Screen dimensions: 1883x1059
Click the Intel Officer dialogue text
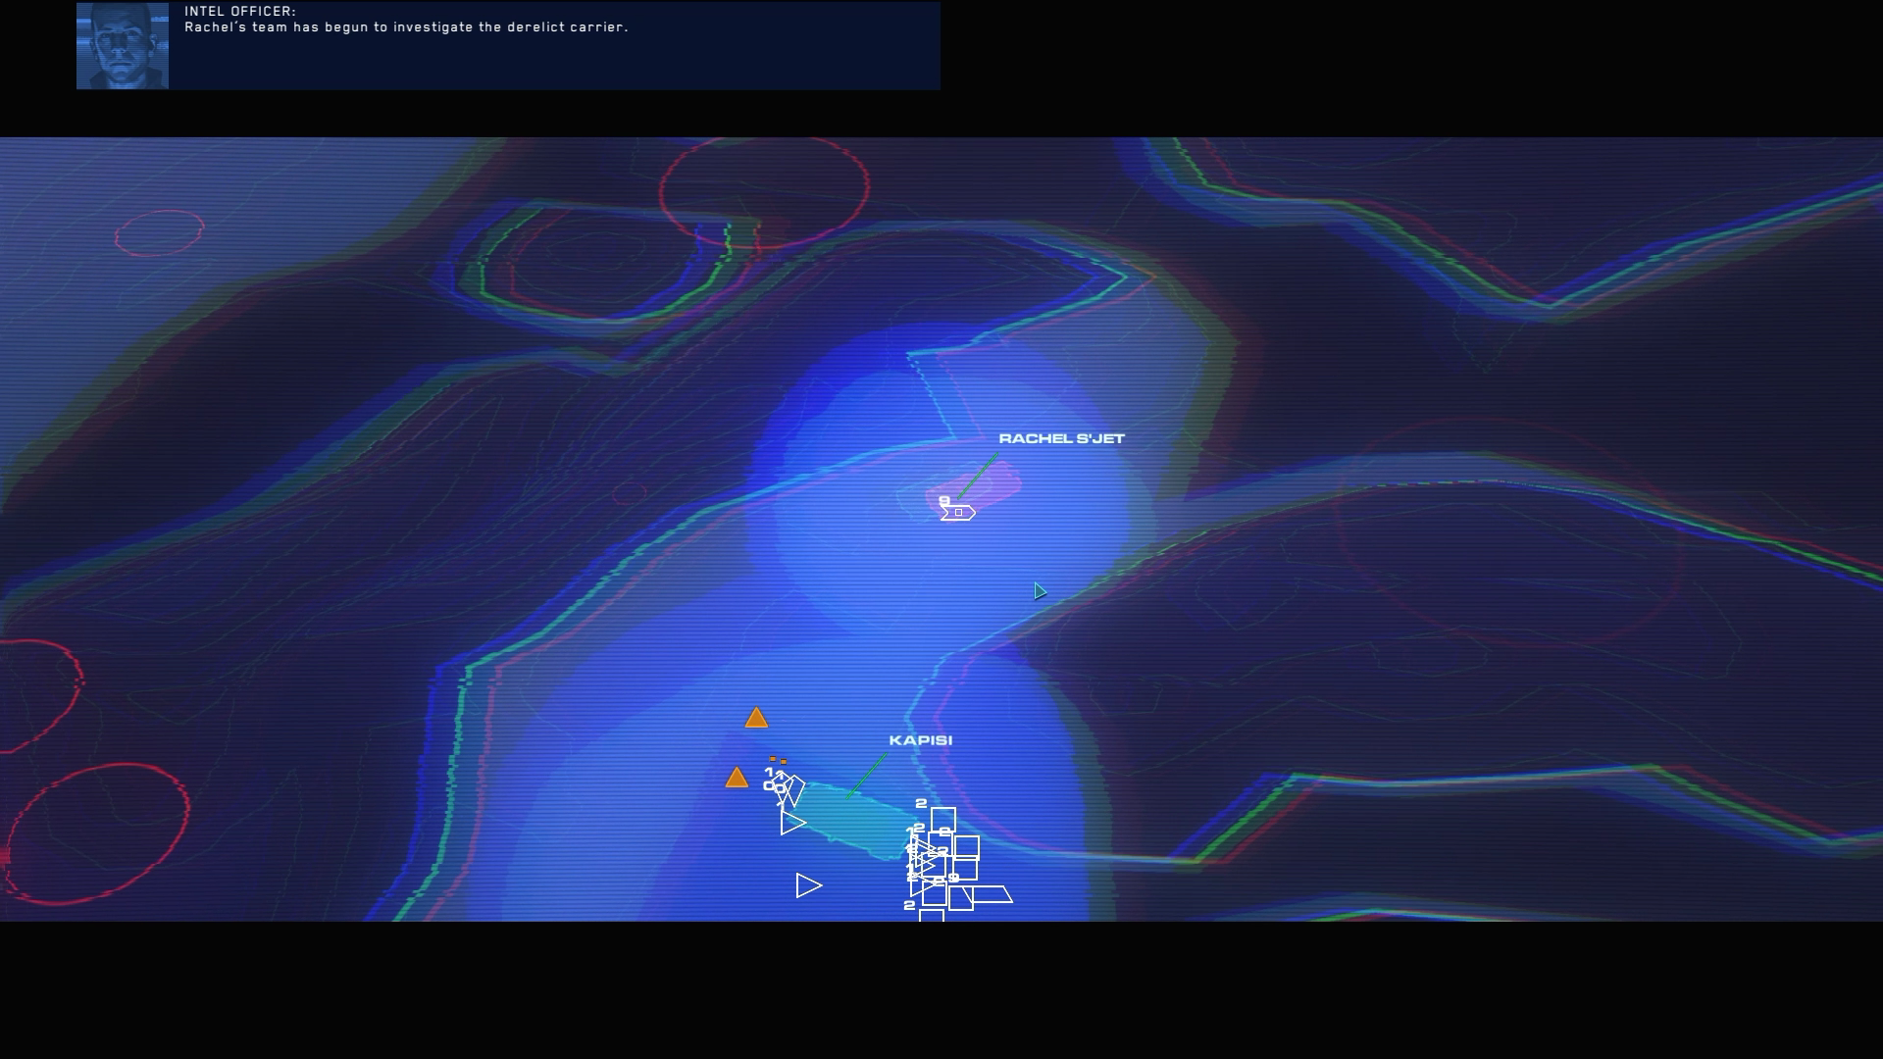(x=406, y=27)
